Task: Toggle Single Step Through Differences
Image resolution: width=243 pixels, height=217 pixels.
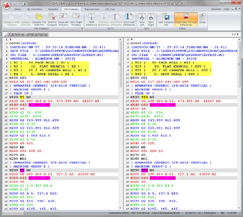Action: [x=186, y=19]
